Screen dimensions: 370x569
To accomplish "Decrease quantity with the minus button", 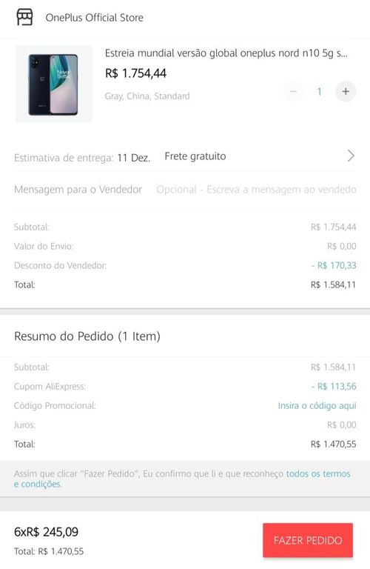I will [x=293, y=91].
